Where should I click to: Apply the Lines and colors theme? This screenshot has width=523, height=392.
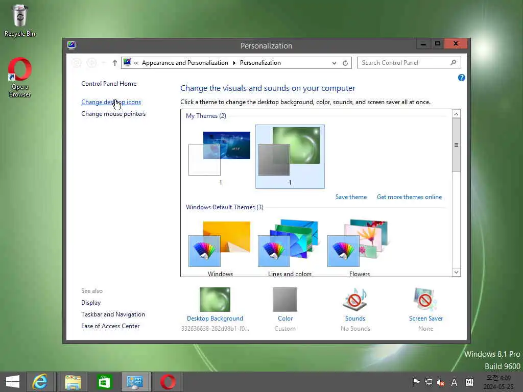[x=290, y=248]
